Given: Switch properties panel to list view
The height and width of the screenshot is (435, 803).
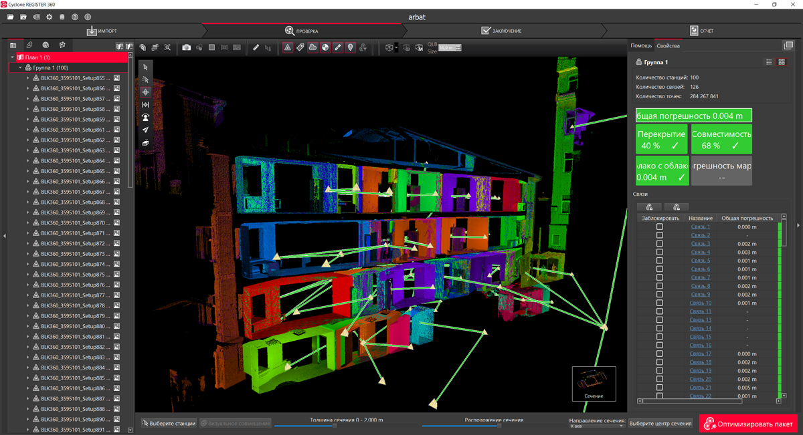Looking at the screenshot, I should click(769, 62).
